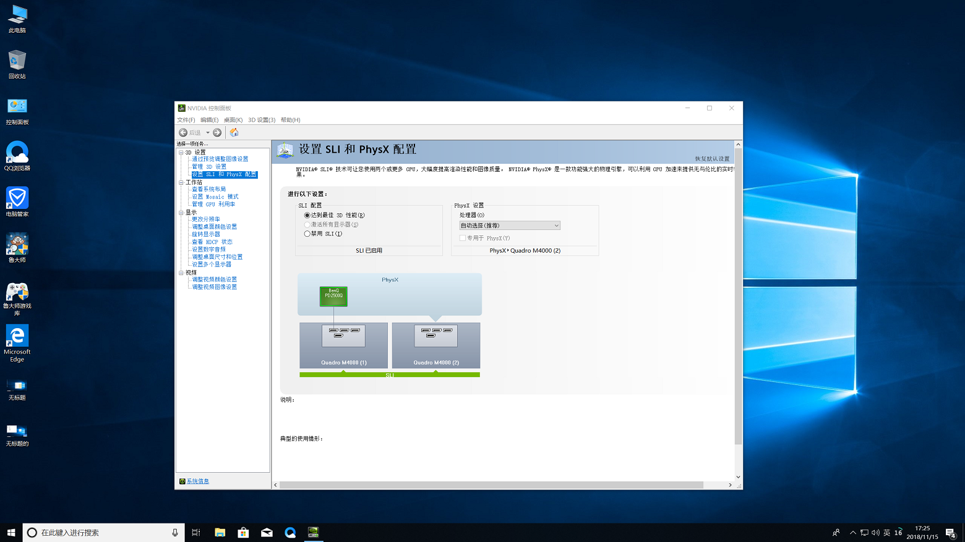
Task: Open 设置 Mosaic 模式 in tree
Action: pyautogui.click(x=215, y=197)
